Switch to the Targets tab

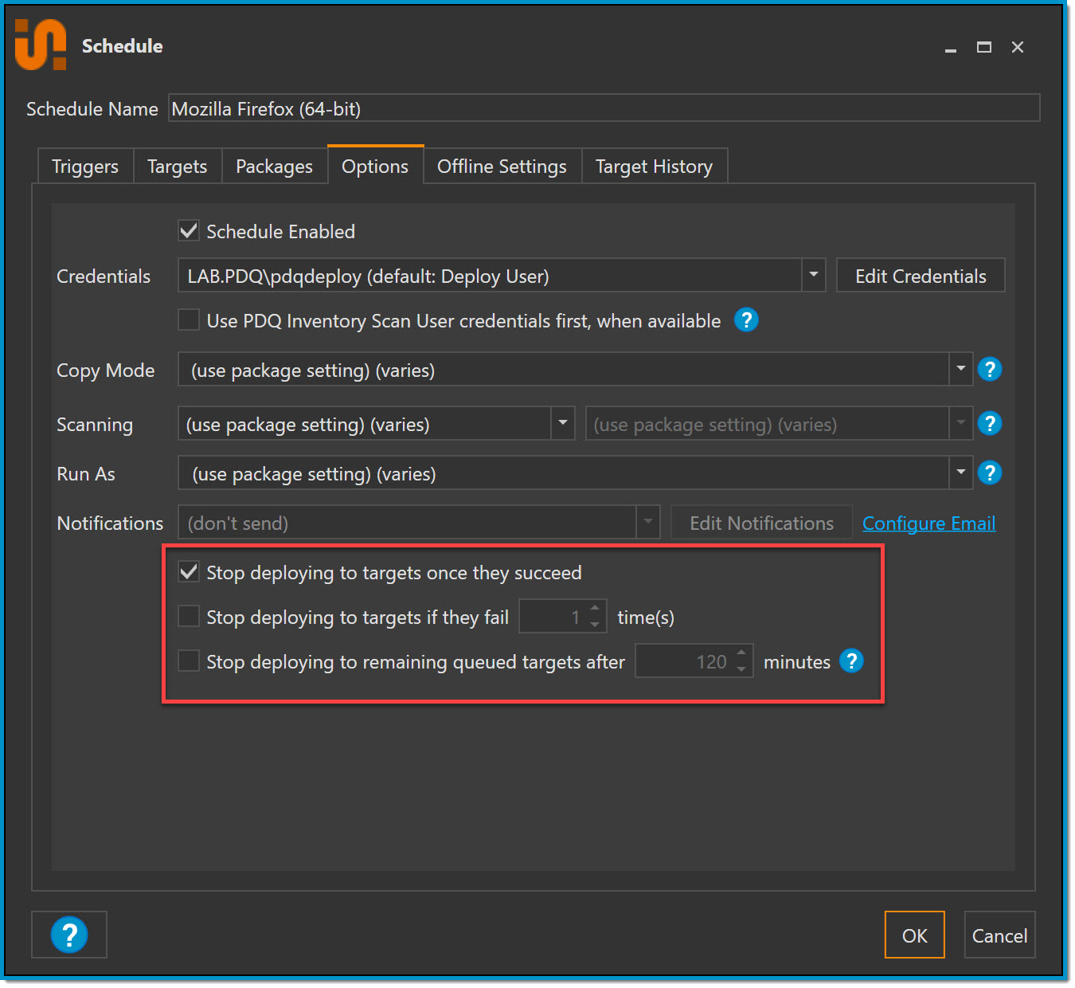[x=177, y=167]
